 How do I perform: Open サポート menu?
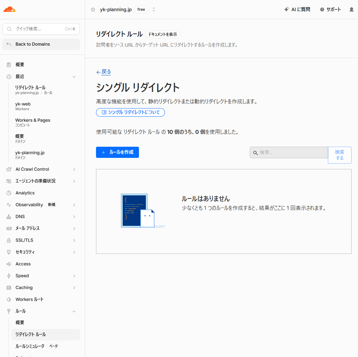pyautogui.click(x=330, y=9)
